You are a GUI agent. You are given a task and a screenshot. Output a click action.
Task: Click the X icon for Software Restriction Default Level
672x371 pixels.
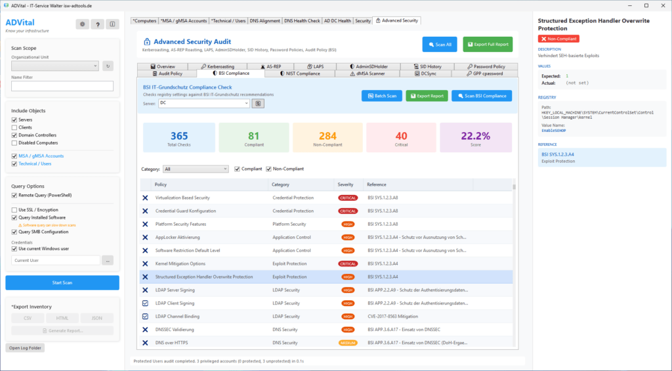(x=145, y=250)
